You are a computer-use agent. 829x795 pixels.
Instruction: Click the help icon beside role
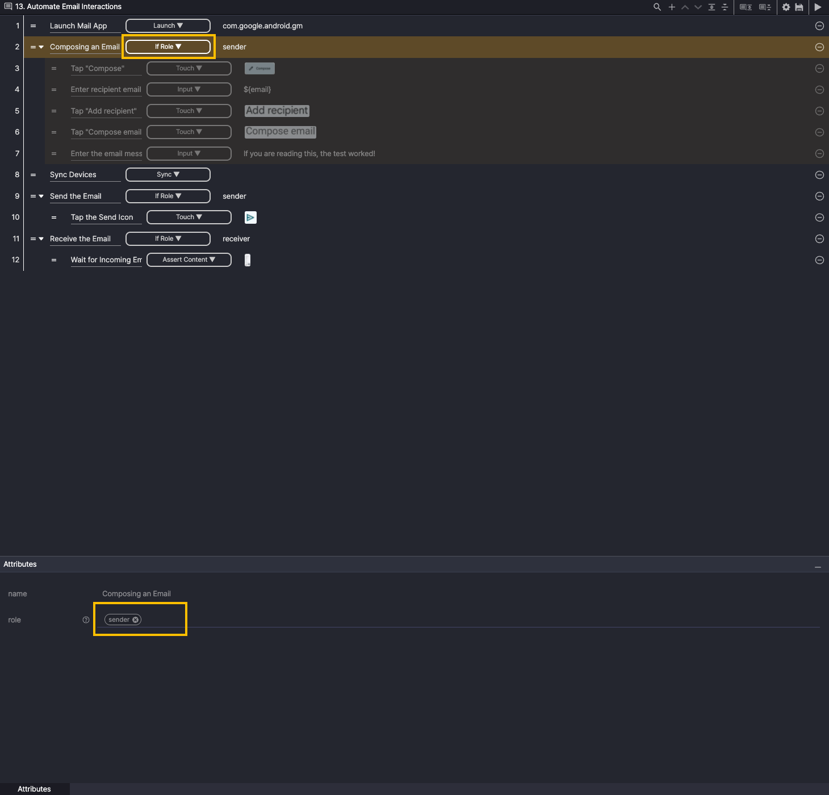(x=86, y=620)
